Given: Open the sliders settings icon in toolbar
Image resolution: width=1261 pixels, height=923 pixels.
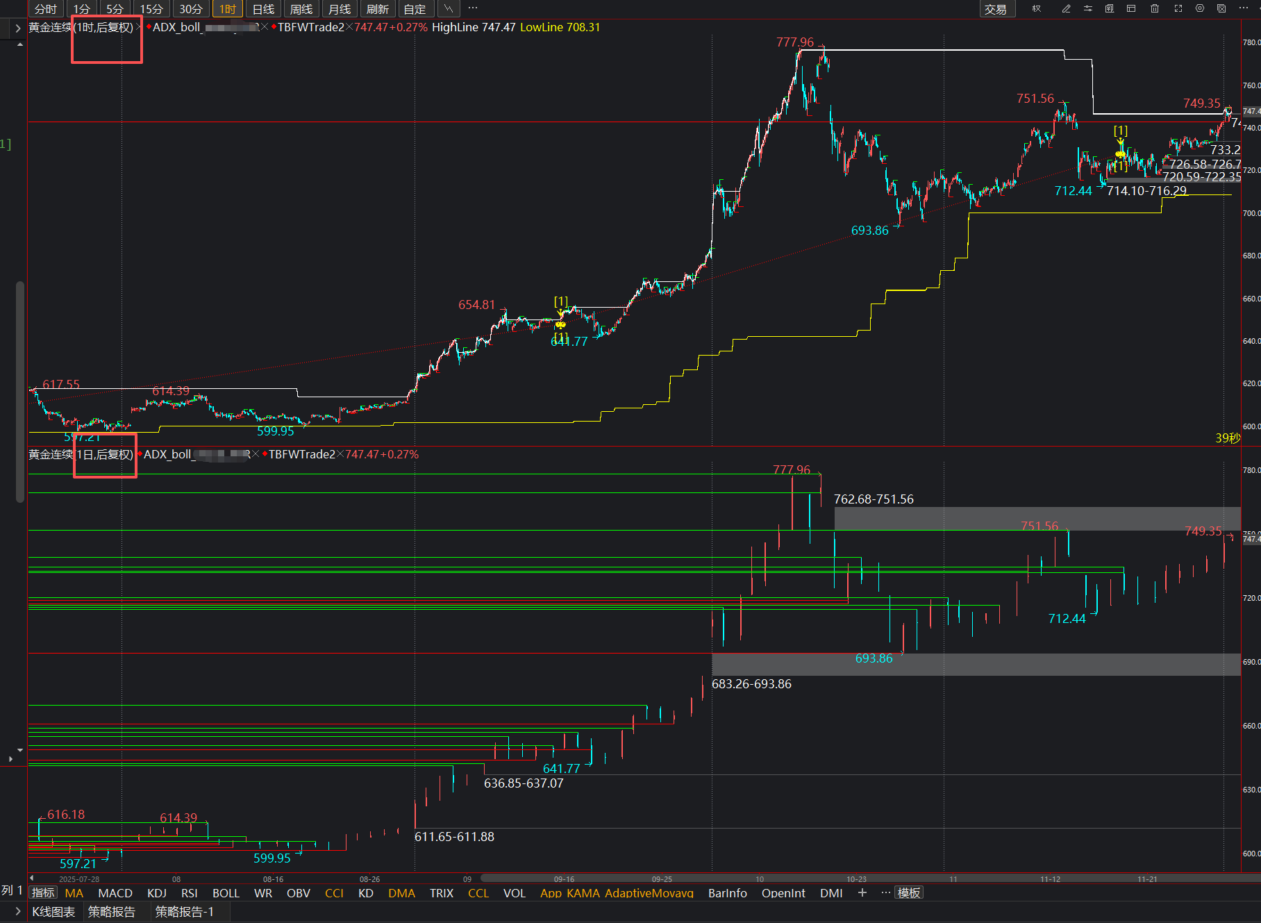Looking at the screenshot, I should click(1088, 8).
